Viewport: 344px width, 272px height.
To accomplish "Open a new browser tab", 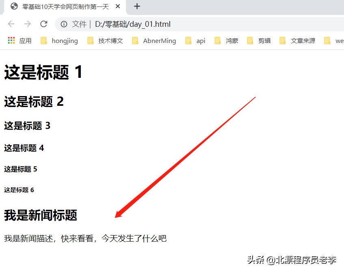I will click(x=137, y=7).
